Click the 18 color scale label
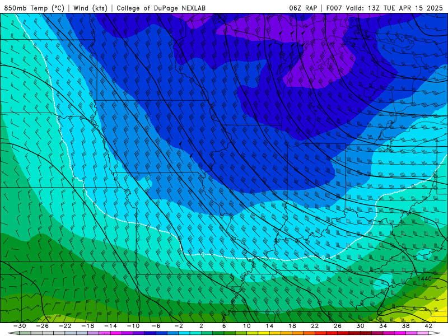448x336 pixels. [292, 326]
